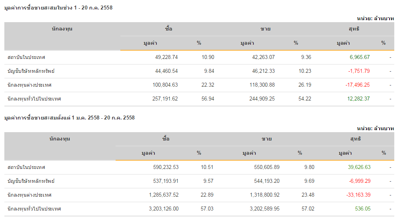Viewport: 401px width, 220px height.
Task: Select the buy percentage 57.03
Action: tap(207, 209)
